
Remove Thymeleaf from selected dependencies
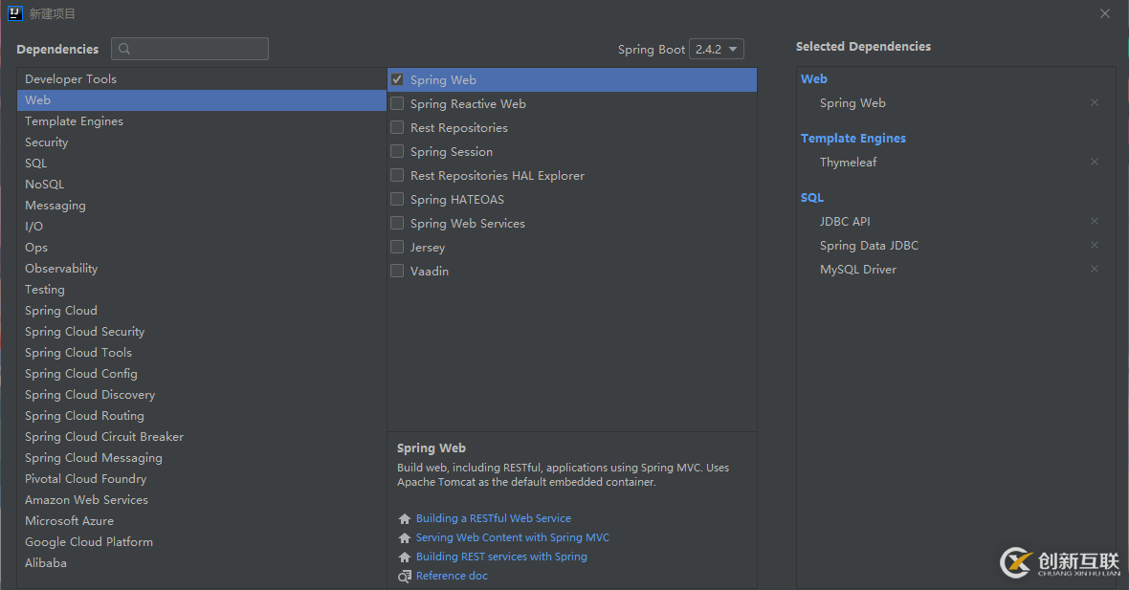[x=1095, y=162]
